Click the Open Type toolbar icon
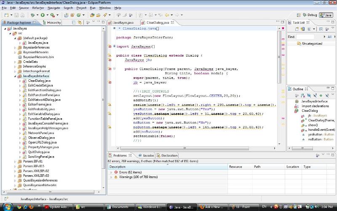337x211 pixels. click(x=92, y=15)
